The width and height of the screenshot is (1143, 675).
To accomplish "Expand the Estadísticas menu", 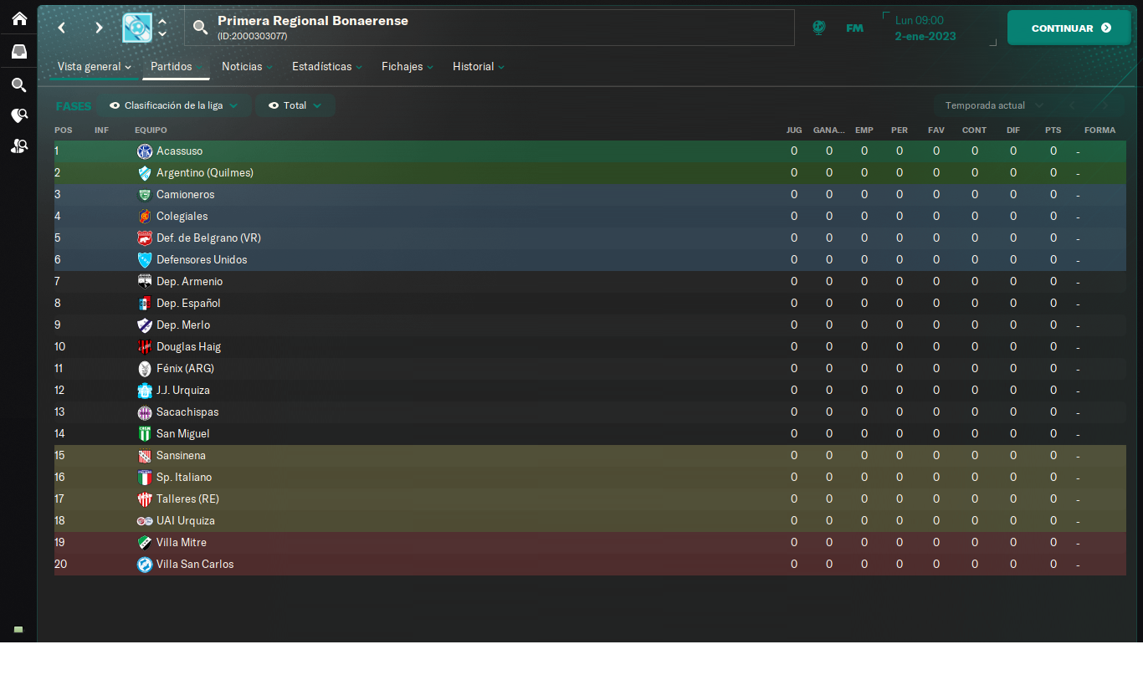I will tap(327, 66).
